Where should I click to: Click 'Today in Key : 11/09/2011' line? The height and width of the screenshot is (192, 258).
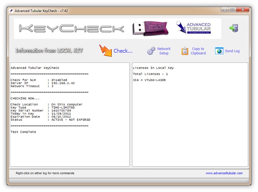click(41, 114)
